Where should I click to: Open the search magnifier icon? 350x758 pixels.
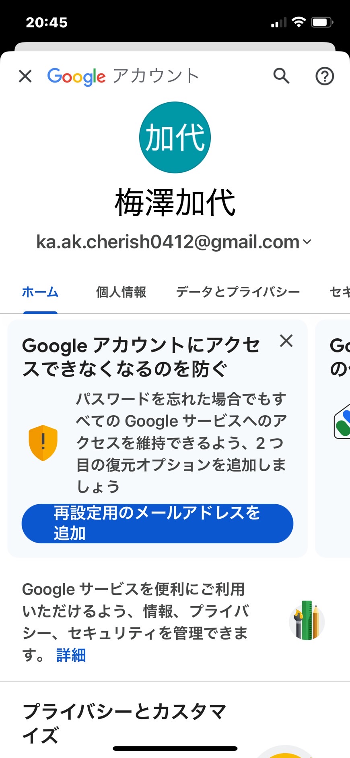(x=281, y=75)
